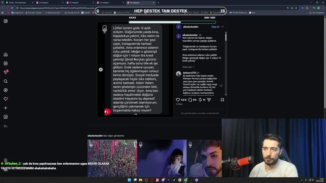Open the bearded man post thumbnail
Viewport: 326px width, 183px height.
(x=204, y=158)
